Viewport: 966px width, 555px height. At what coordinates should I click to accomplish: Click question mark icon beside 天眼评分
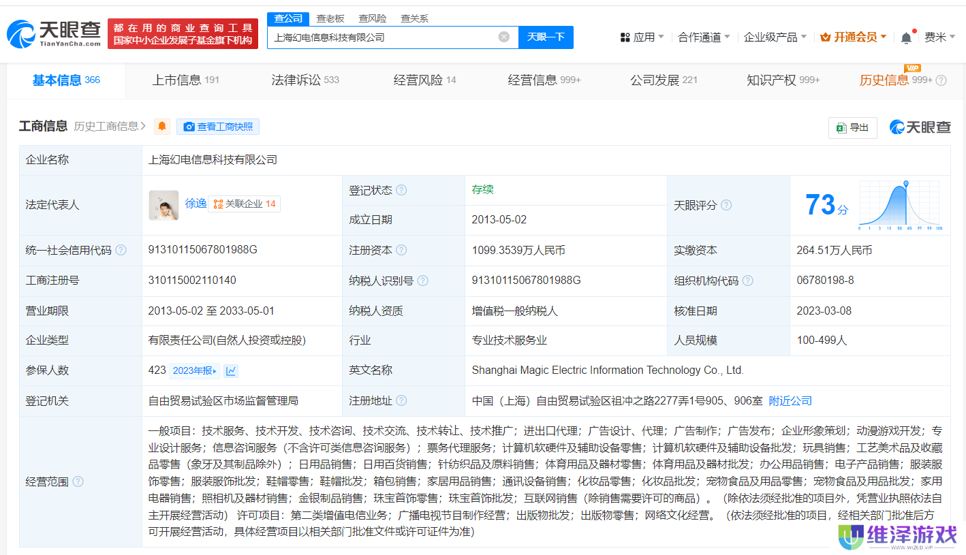(x=726, y=205)
